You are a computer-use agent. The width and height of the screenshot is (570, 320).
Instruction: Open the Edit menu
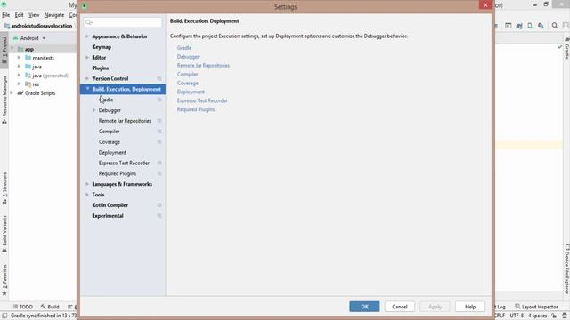[x=19, y=15]
